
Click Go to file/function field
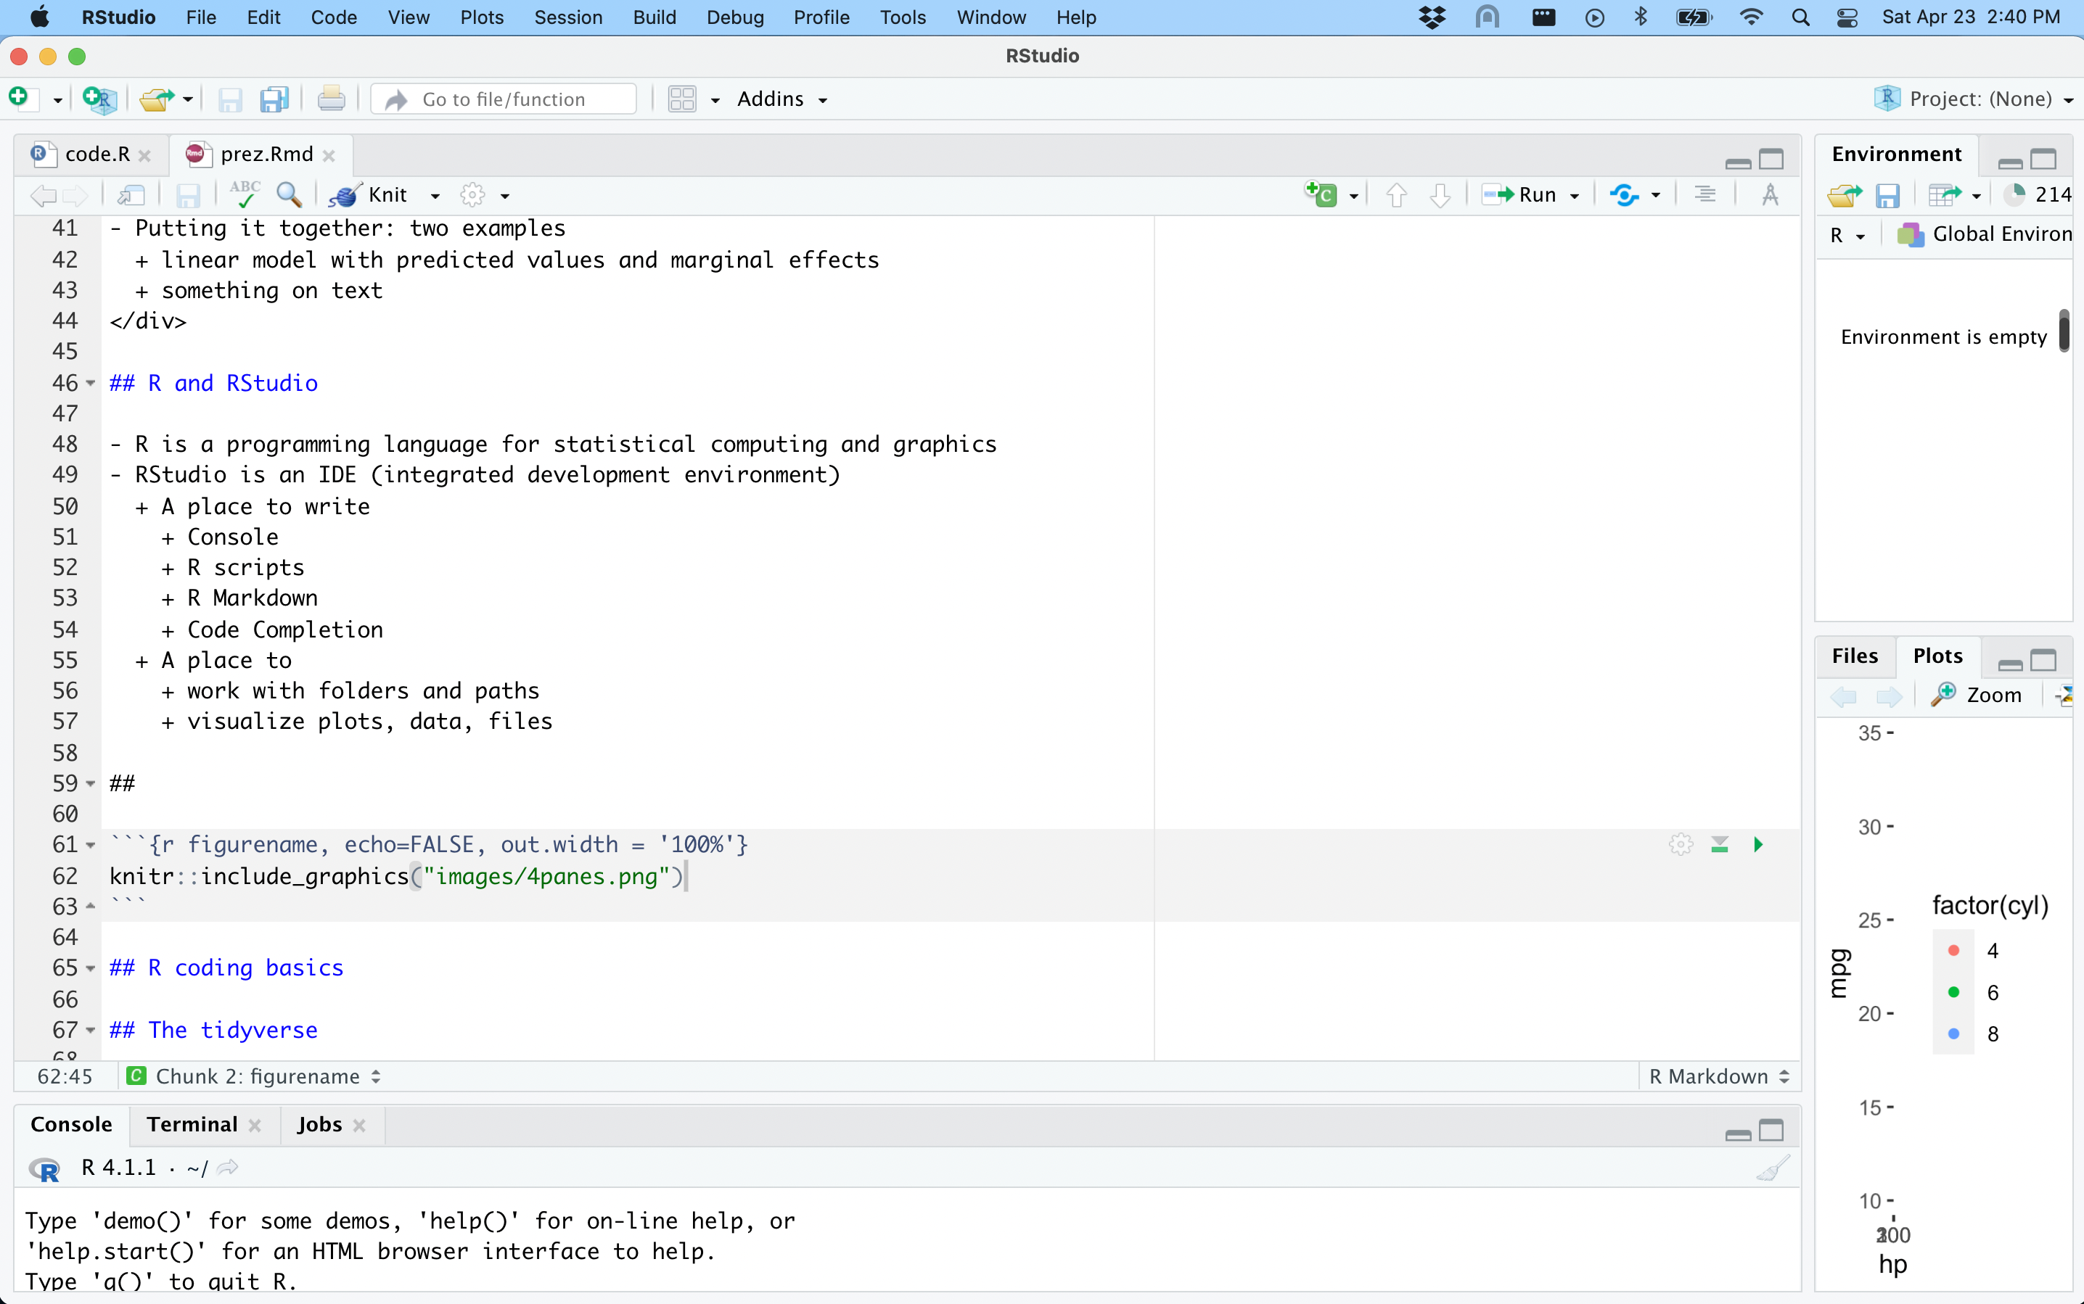click(504, 99)
